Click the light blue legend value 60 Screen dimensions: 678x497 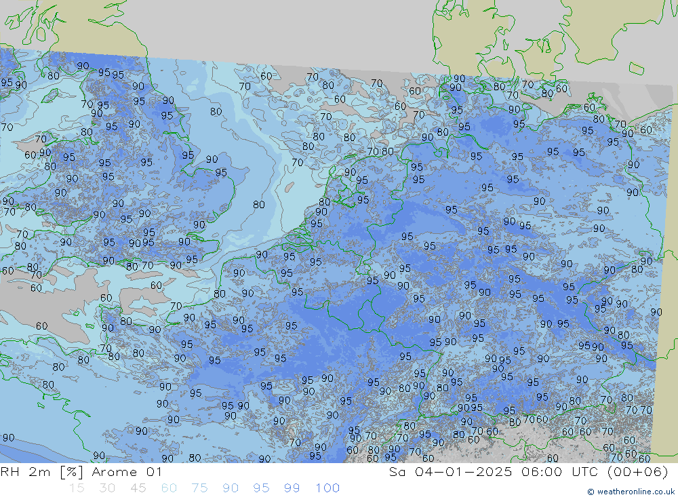tap(169, 488)
